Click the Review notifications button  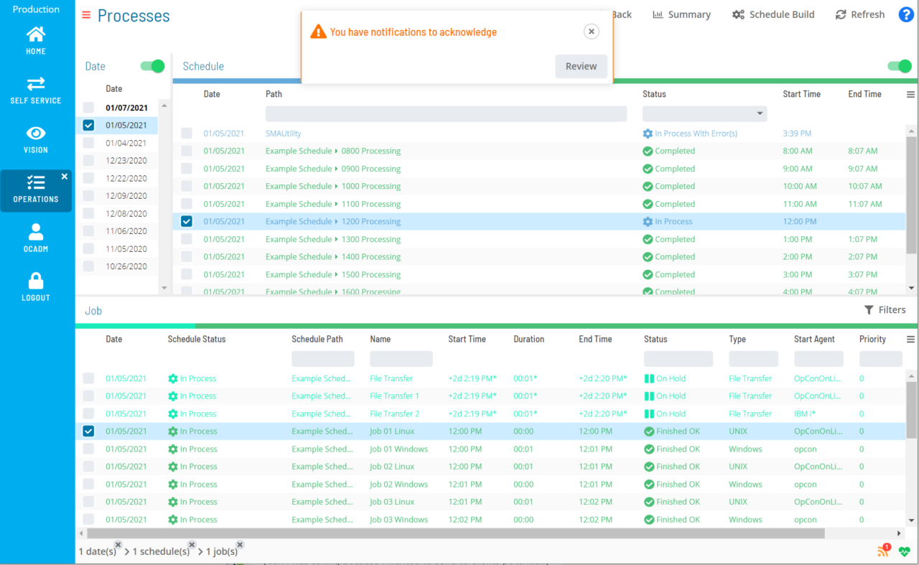coord(581,66)
